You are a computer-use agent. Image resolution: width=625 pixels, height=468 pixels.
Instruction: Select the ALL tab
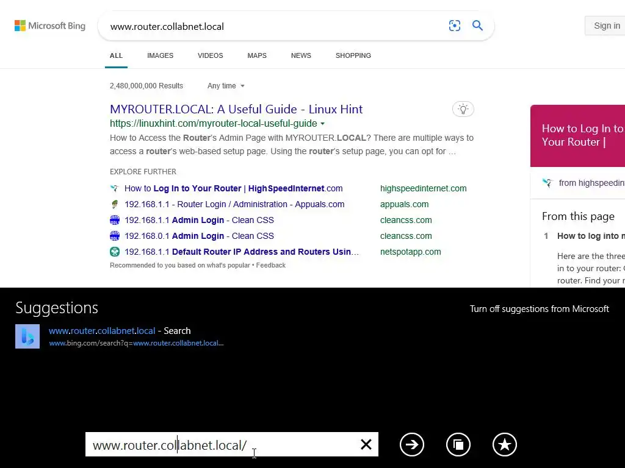[116, 55]
